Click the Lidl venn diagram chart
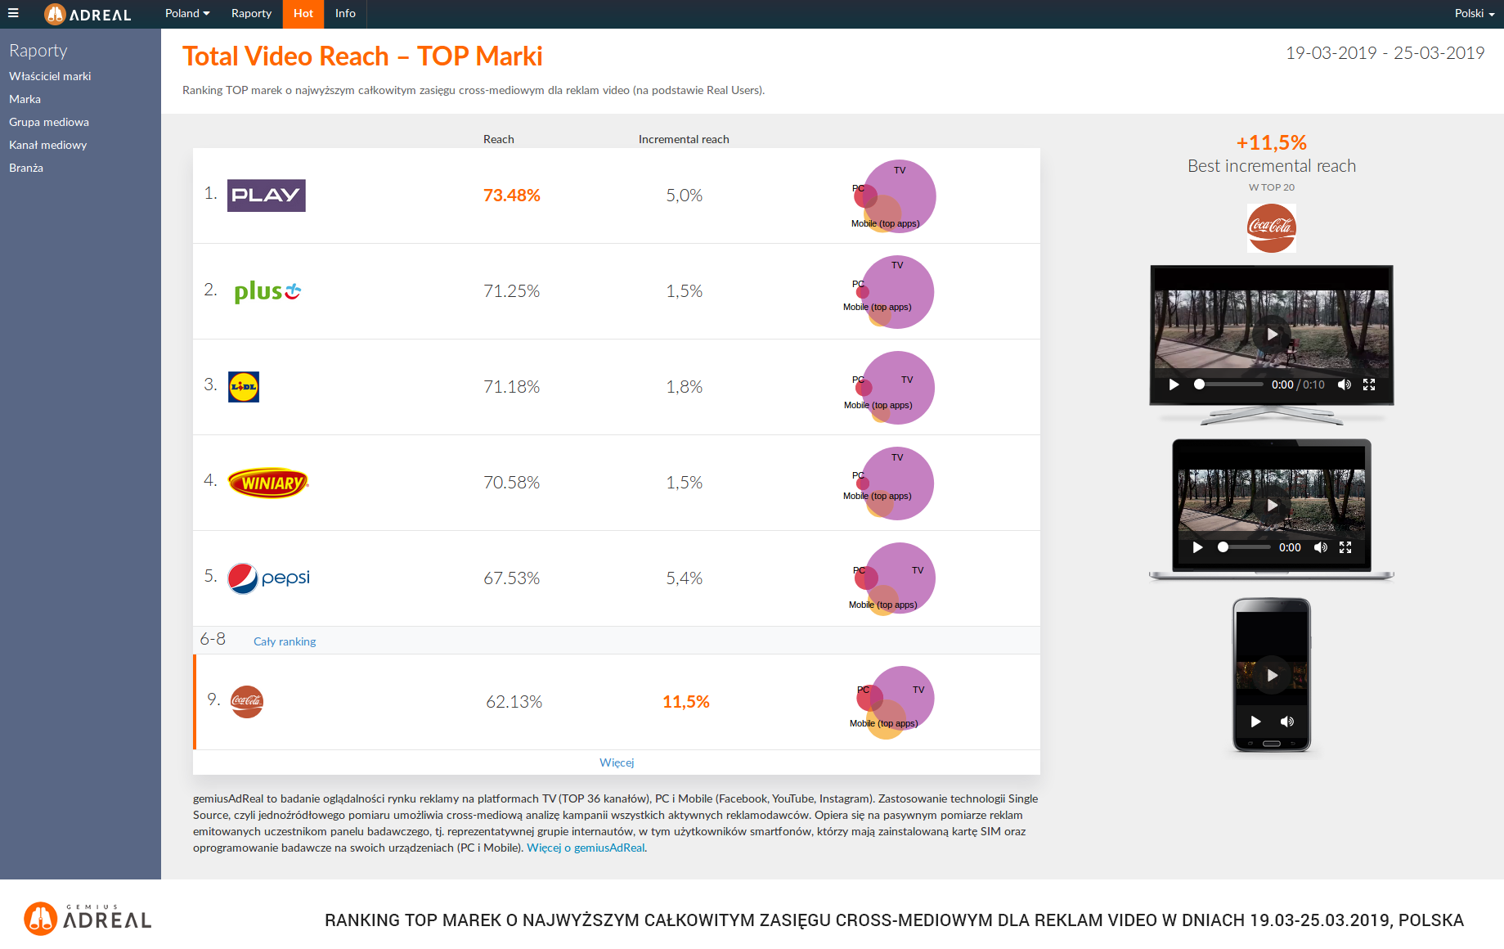Viewport: 1504px width, 949px height. [x=890, y=388]
